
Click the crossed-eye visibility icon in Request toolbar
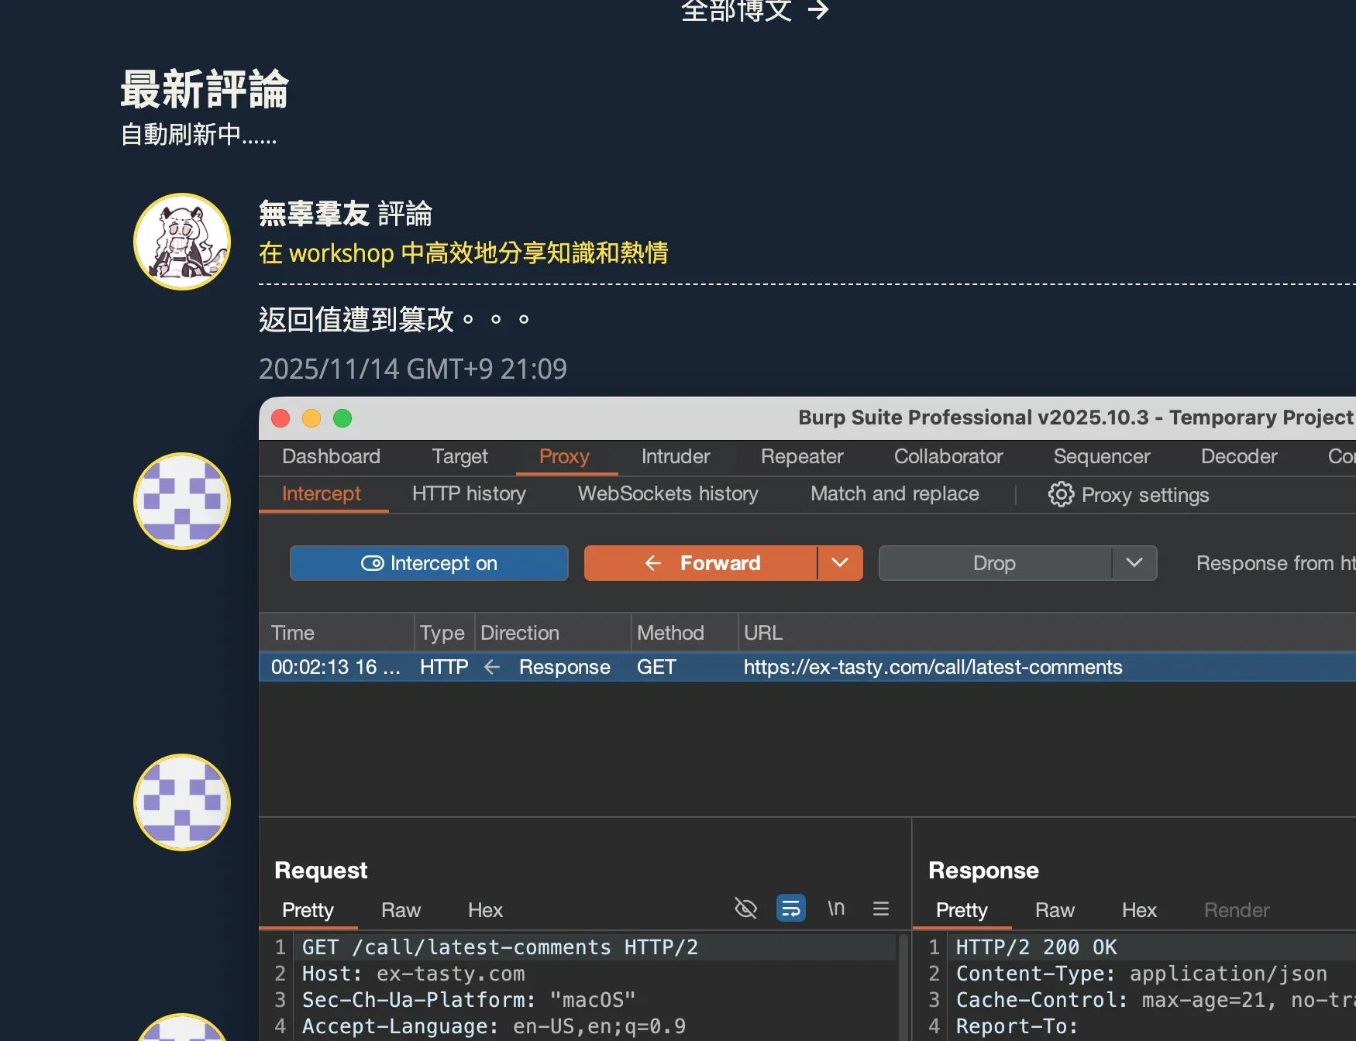click(745, 907)
